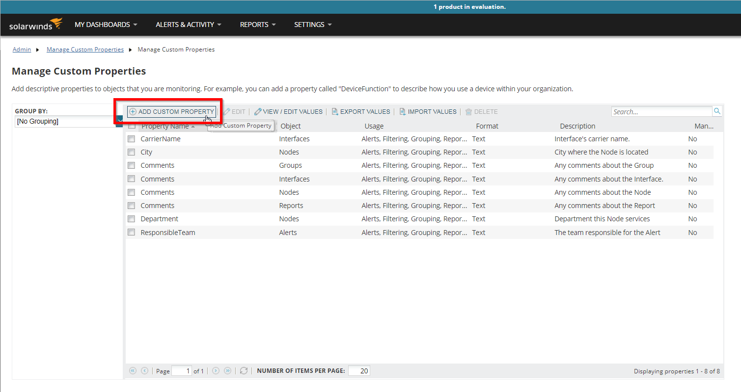Viewport: 741px width, 392px height.
Task: Check the Comments Nodes row checkbox
Action: [131, 192]
